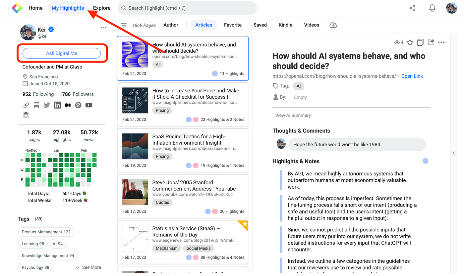
Task: Filter by Psychology 88 tag
Action: pyautogui.click(x=35, y=267)
